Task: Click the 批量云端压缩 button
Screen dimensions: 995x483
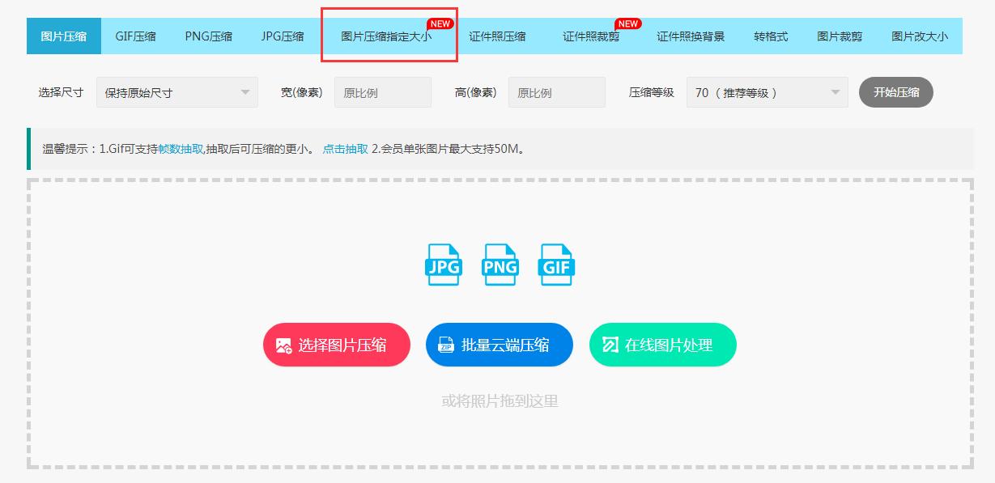Action: [500, 344]
